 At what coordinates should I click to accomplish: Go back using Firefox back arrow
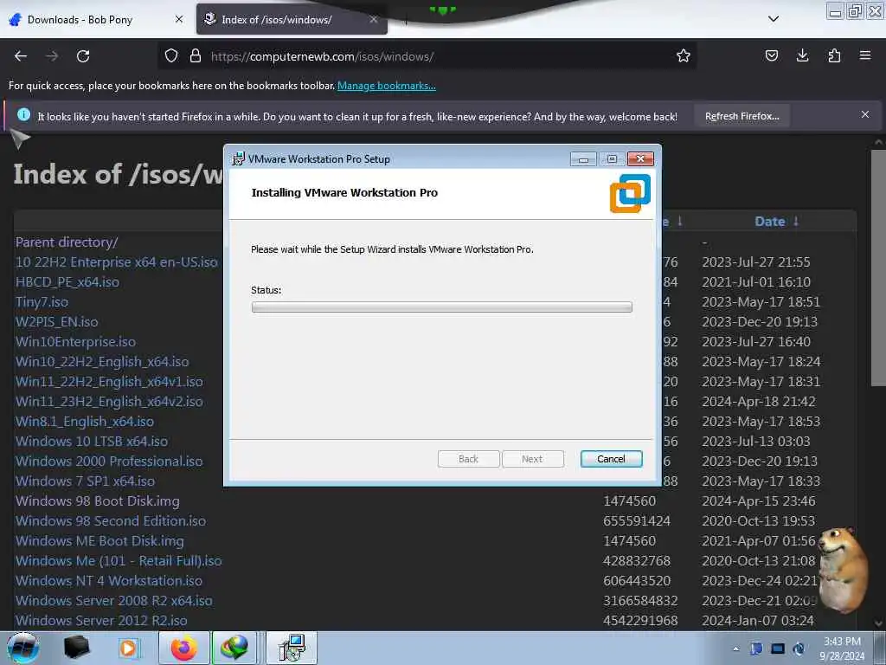21,56
